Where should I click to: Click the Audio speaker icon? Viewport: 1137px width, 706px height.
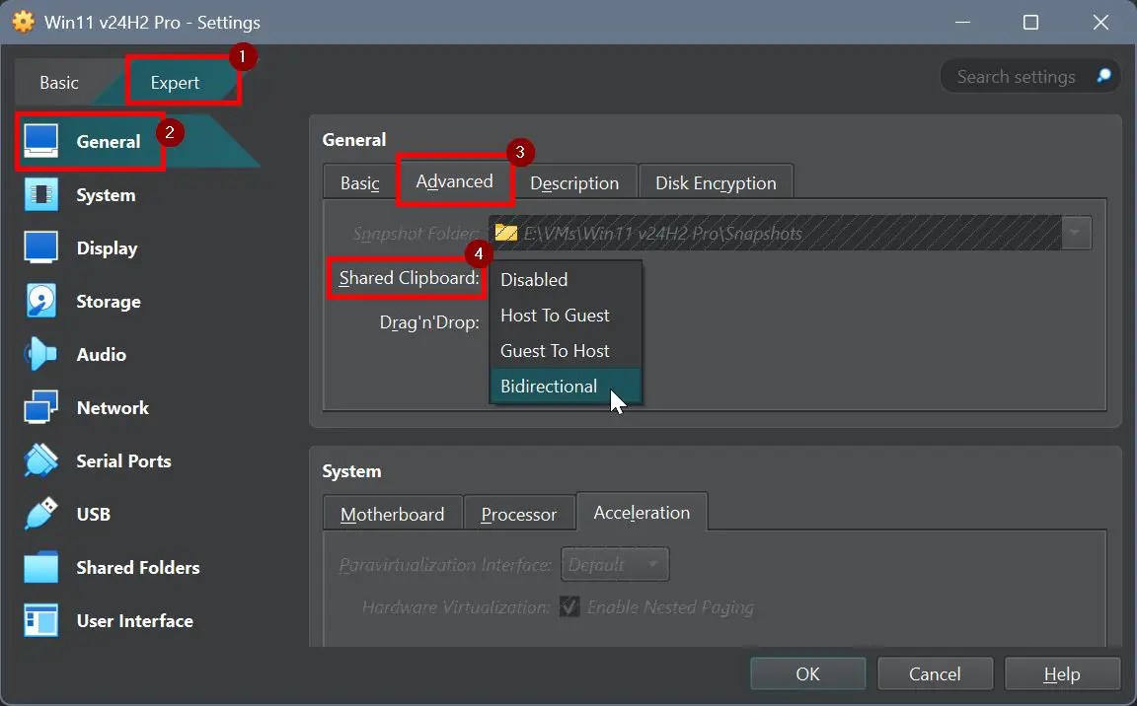click(40, 354)
